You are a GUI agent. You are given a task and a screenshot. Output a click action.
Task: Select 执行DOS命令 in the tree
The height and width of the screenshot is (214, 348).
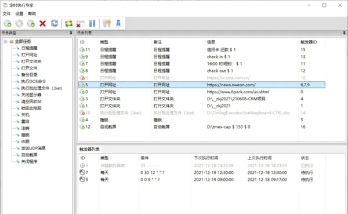coord(34,81)
